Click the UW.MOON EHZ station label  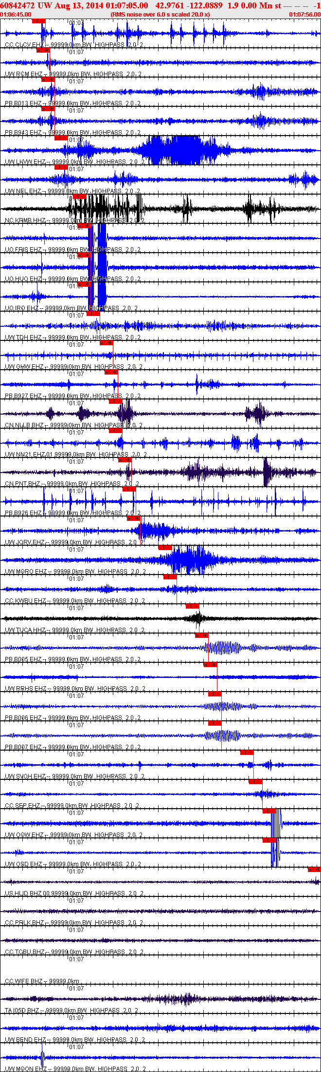26,1069
